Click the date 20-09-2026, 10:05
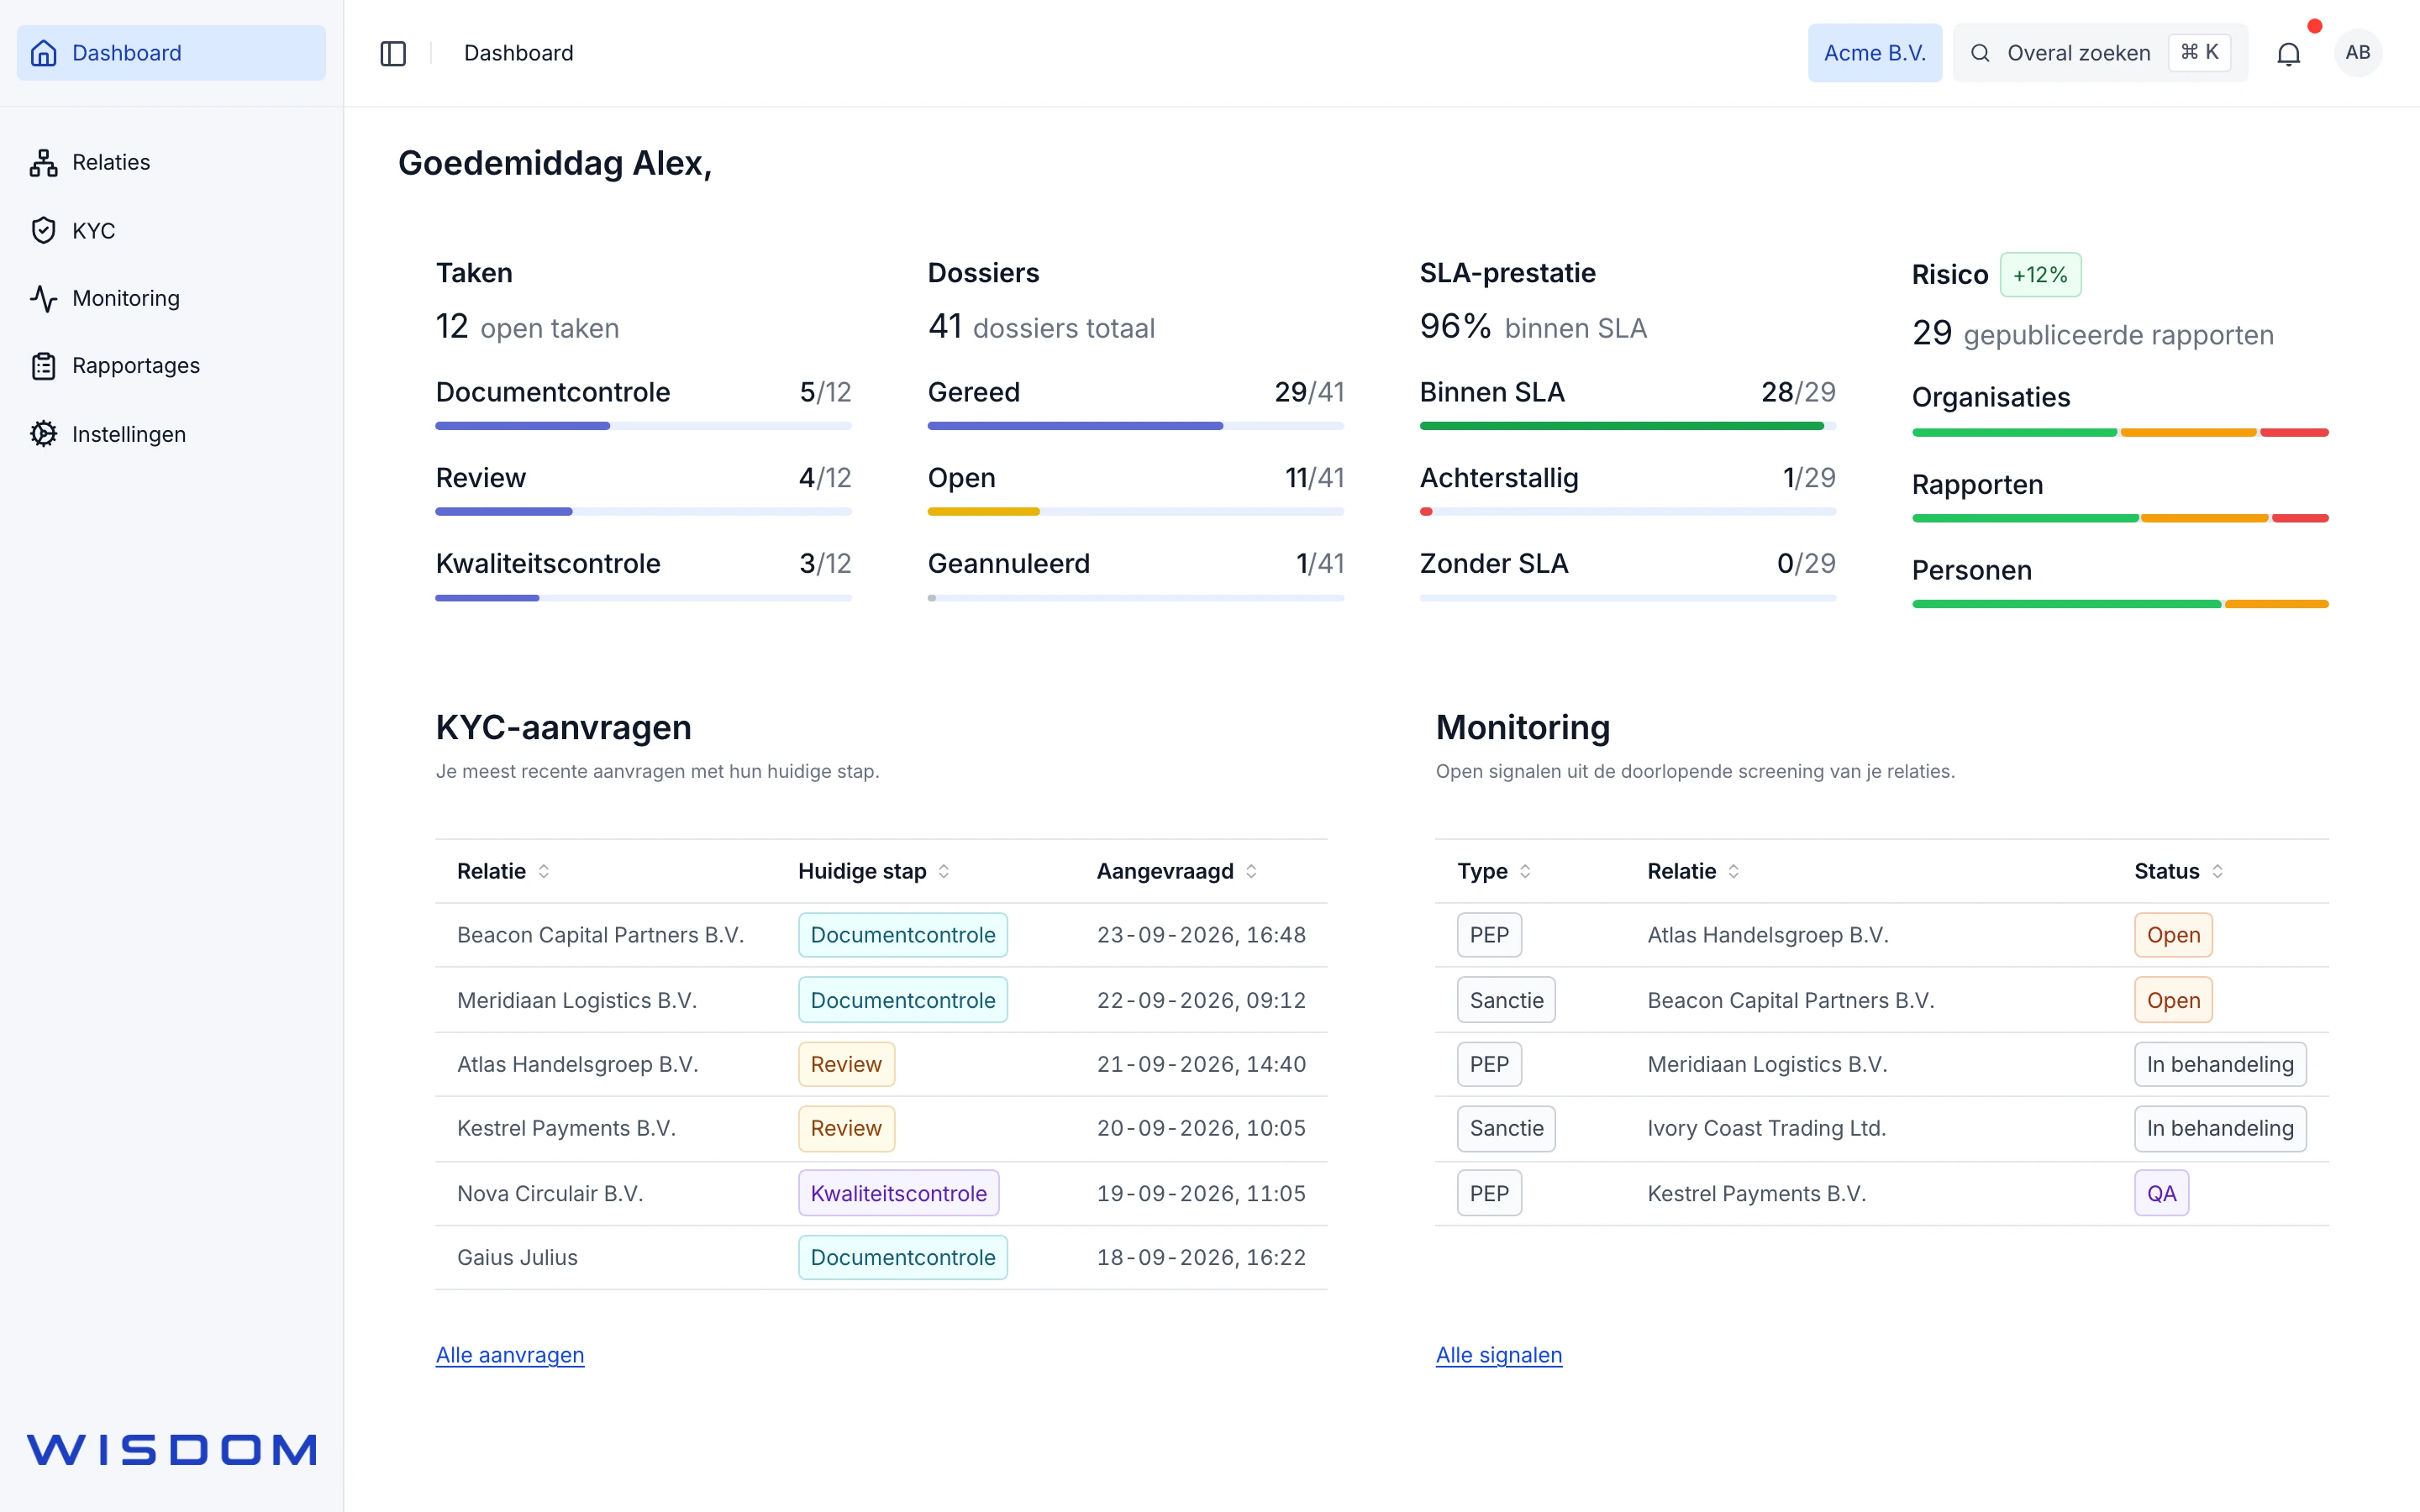This screenshot has height=1512, width=2420. [1201, 1128]
